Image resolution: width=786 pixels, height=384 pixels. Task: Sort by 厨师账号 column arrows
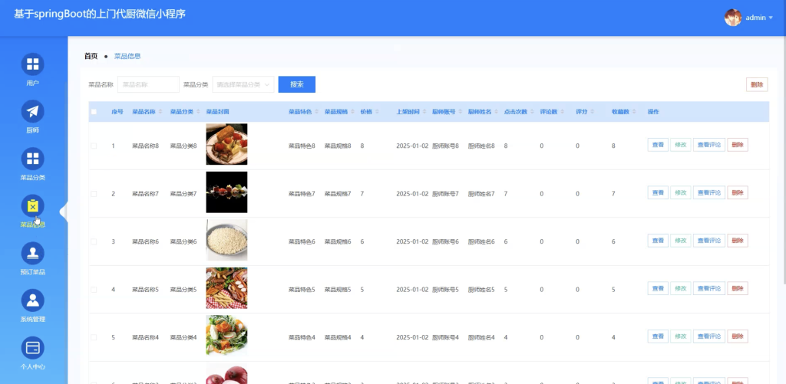click(461, 112)
